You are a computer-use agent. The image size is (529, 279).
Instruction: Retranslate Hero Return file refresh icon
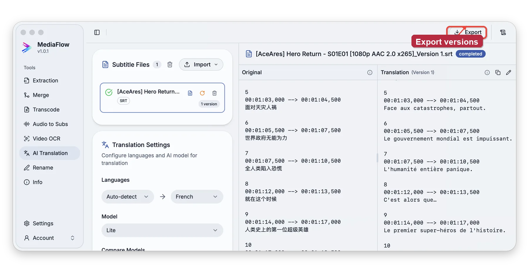(x=202, y=93)
